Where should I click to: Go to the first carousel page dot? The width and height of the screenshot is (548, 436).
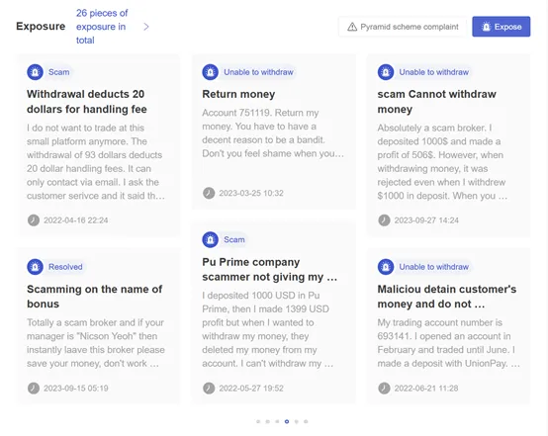click(258, 422)
